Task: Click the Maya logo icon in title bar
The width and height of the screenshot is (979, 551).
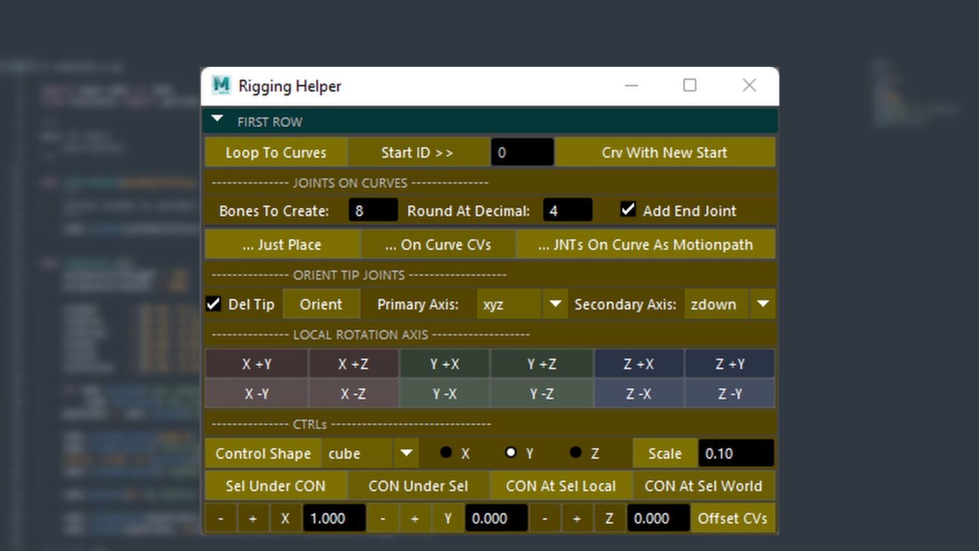Action: tap(221, 85)
